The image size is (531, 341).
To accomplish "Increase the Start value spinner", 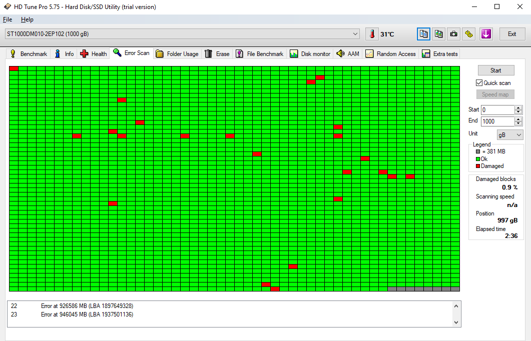I will tap(518, 107).
